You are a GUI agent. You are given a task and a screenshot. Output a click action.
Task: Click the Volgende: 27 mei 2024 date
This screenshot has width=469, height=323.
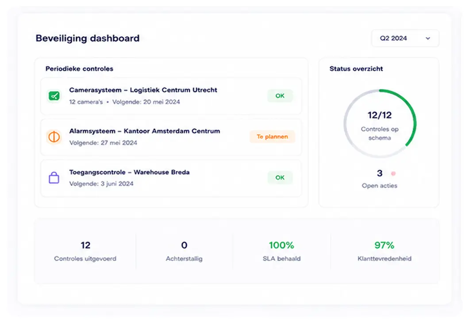(x=103, y=143)
